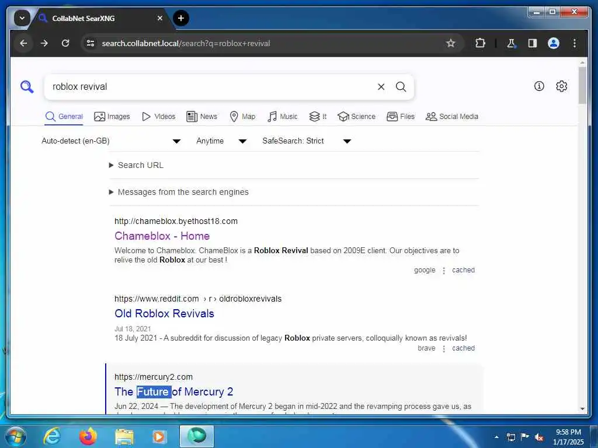Launch Internet Explorer from the taskbar
The width and height of the screenshot is (598, 448).
pyautogui.click(x=51, y=436)
